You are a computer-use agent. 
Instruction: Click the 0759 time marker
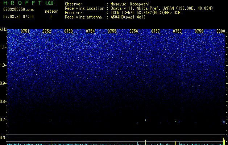[x=199, y=31]
